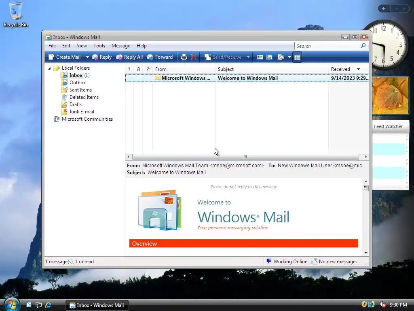Screen dimensions: 414x311
Task: Select the Local Folders node
Action: coord(76,68)
